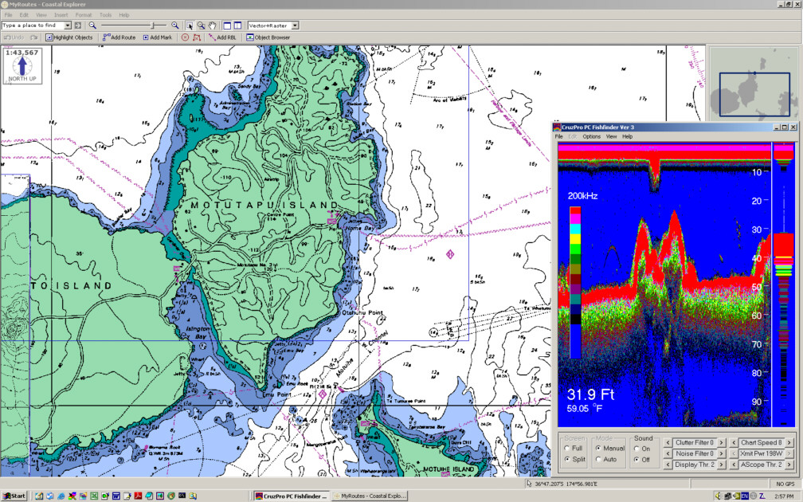Switch Mode to Auto
The width and height of the screenshot is (803, 502).
[599, 459]
